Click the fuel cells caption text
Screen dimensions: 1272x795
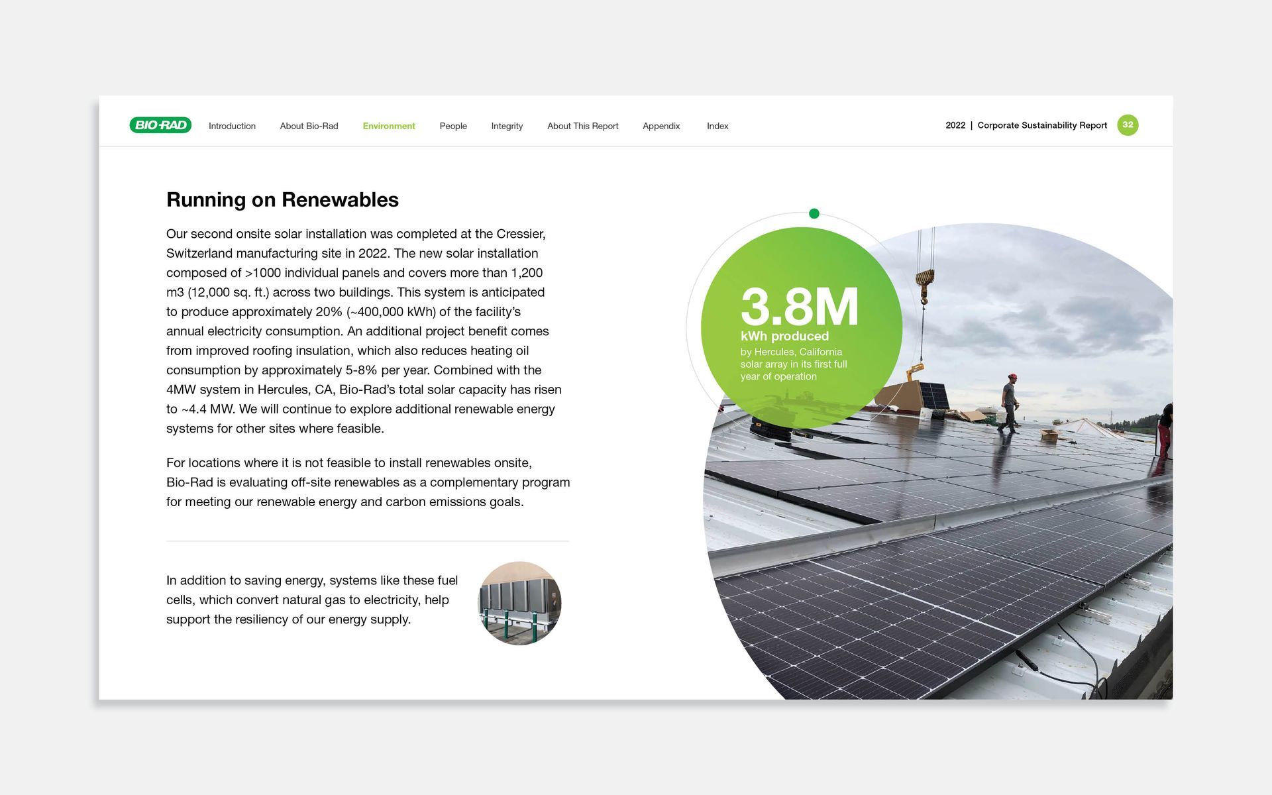(312, 600)
